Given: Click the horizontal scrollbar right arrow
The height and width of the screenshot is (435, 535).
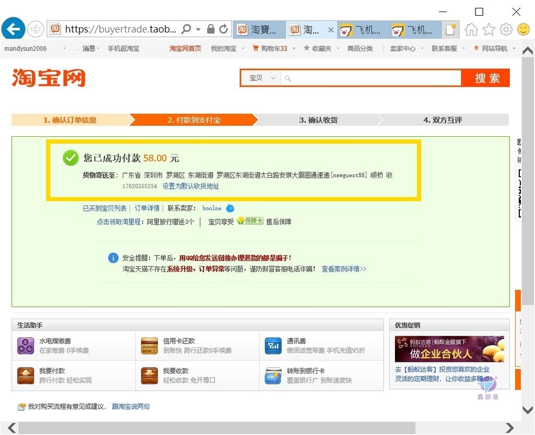Looking at the screenshot, I should tap(510, 428).
